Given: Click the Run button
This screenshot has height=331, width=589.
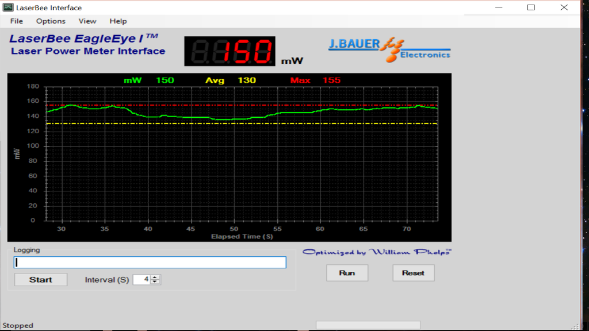Looking at the screenshot, I should tap(347, 273).
